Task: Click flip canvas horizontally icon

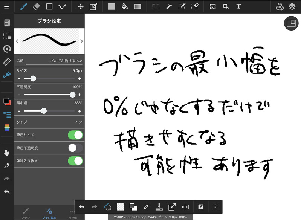Action: 185,207
